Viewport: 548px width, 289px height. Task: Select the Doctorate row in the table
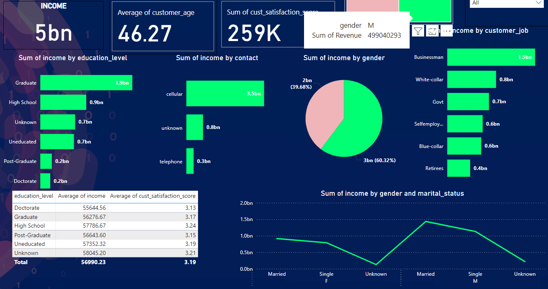(105, 208)
